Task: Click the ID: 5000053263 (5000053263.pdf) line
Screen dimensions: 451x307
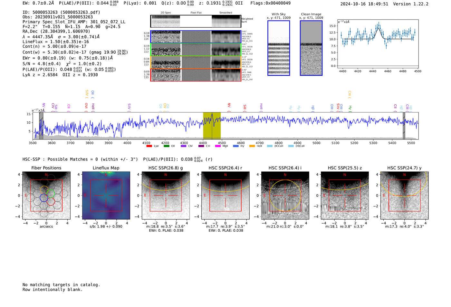Action: click(61, 12)
